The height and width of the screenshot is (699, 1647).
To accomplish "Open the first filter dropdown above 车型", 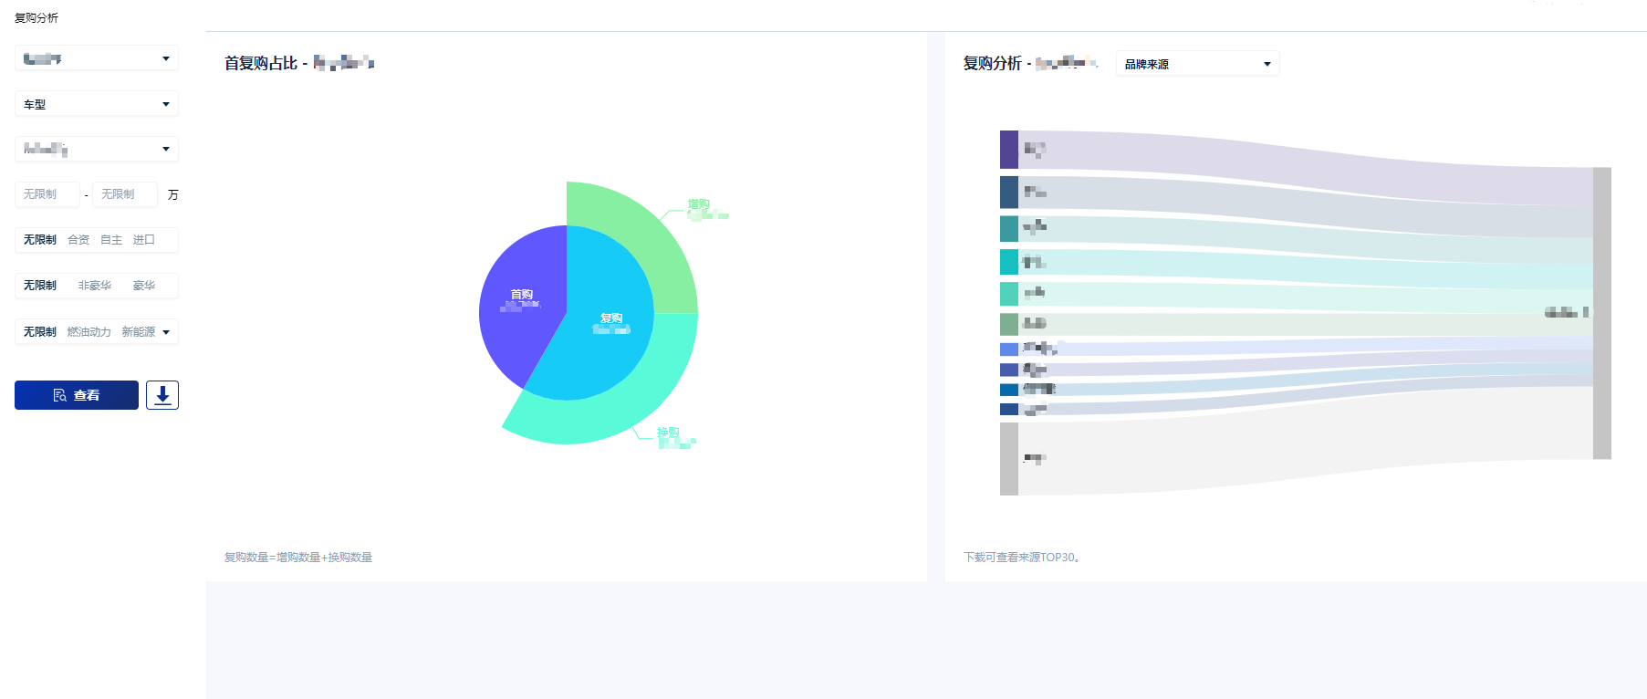I will click(97, 58).
